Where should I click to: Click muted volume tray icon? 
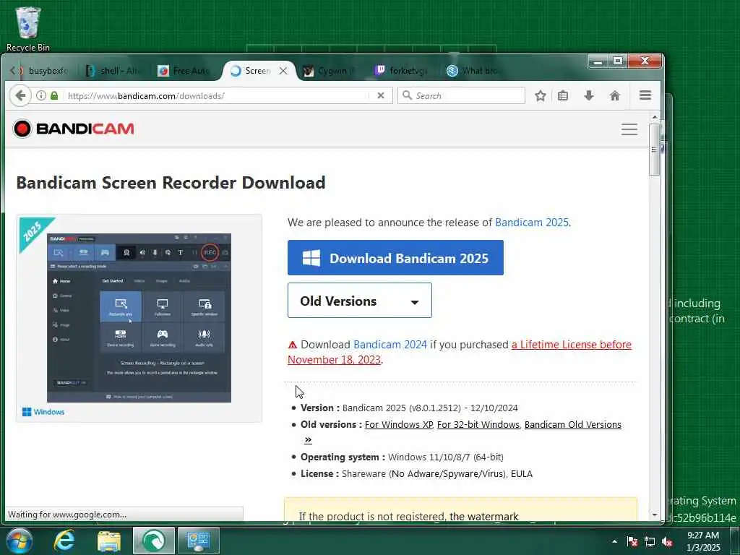pos(667,542)
